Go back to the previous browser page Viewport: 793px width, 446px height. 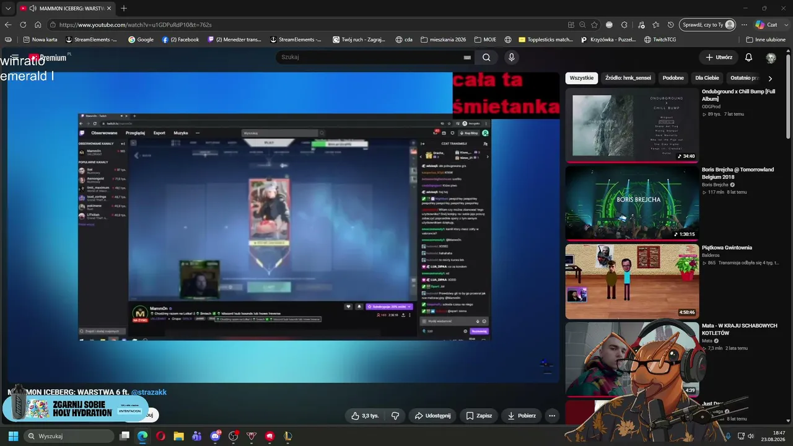click(8, 25)
